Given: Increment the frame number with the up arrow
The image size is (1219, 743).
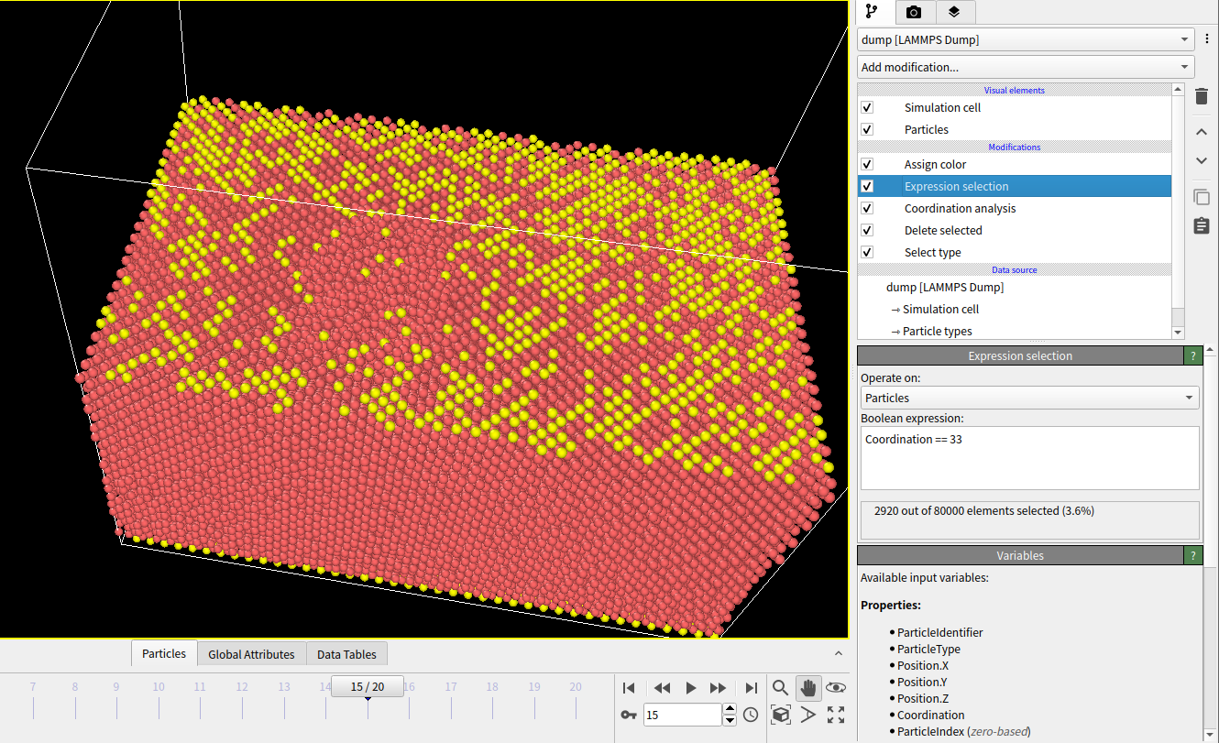Looking at the screenshot, I should coord(730,708).
